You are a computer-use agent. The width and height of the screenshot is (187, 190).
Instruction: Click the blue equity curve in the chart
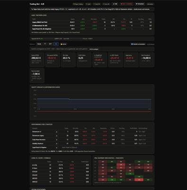[94, 100]
